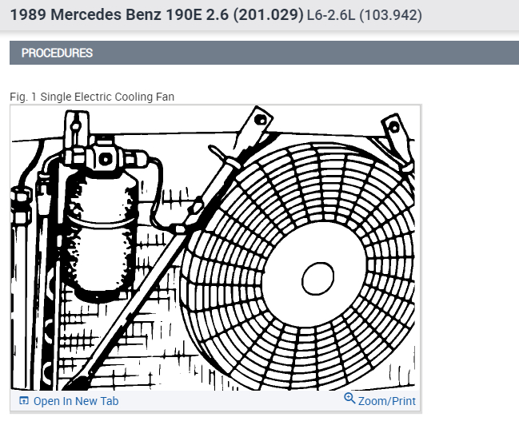Click the Open In New Tab window icon

[23, 401]
